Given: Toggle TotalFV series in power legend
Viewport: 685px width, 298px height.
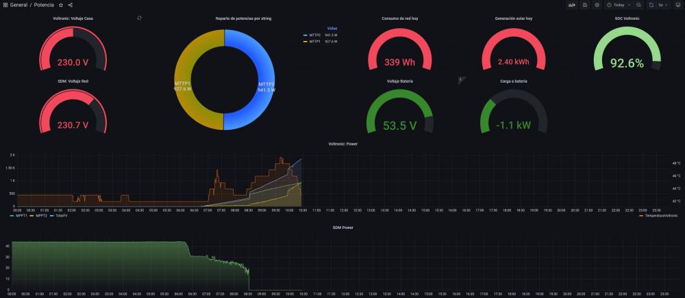Looking at the screenshot, I should [x=62, y=215].
